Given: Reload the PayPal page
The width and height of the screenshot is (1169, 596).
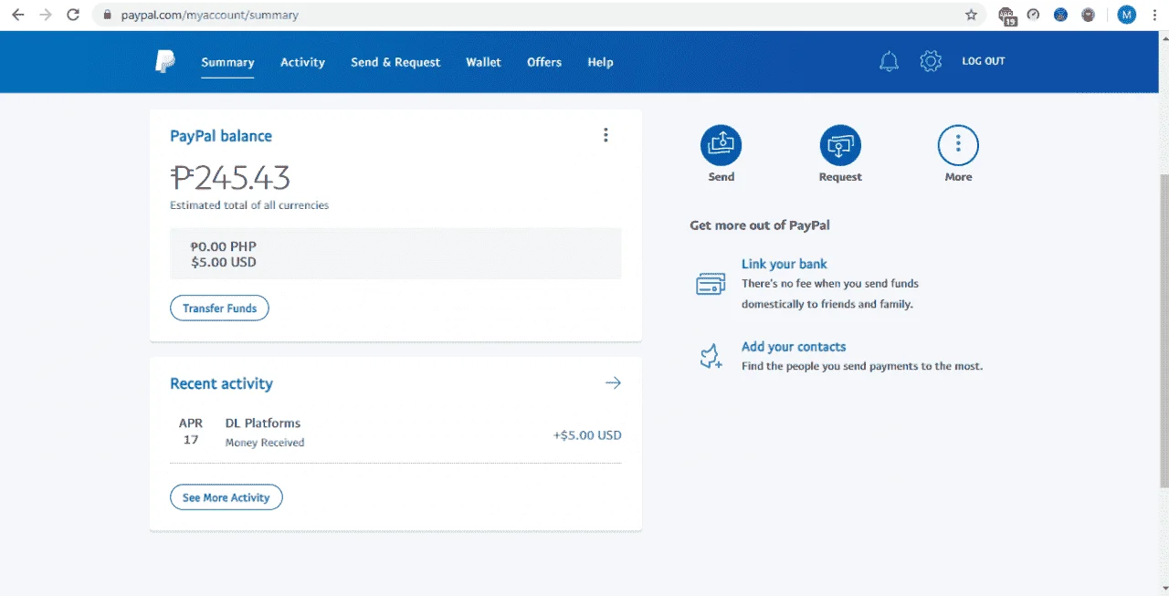Looking at the screenshot, I should tap(74, 15).
